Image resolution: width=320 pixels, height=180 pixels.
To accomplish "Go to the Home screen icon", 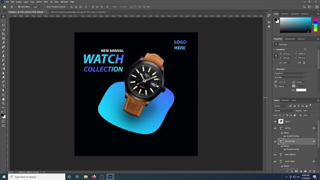I will 4,6.
